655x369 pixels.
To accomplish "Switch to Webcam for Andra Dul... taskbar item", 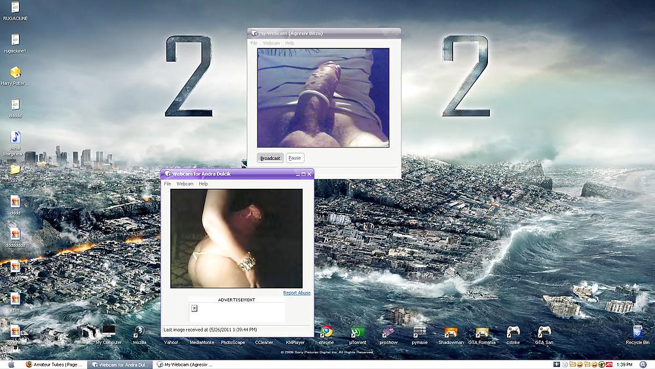I will (x=120, y=364).
